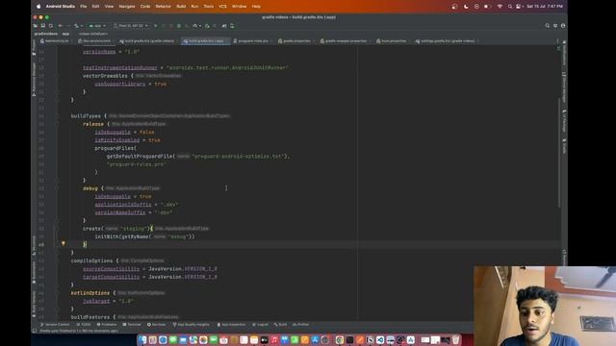Viewport: 616px width, 346px height.
Task: Open the VCS menu
Action: click(222, 7)
